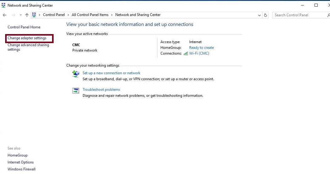Open the recent locations dropdown
The height and width of the screenshot is (174, 330).
pyautogui.click(x=20, y=14)
